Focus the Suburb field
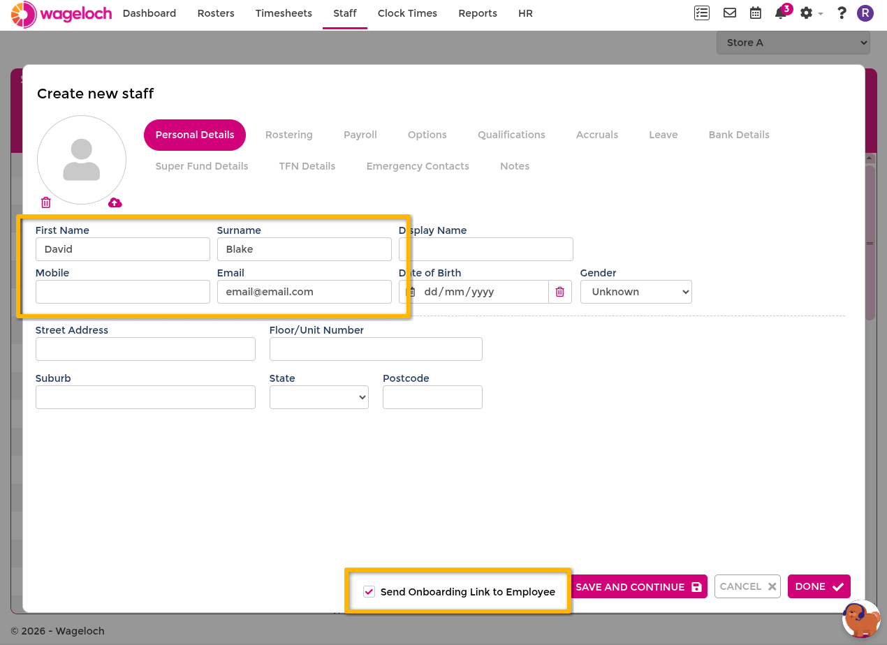The image size is (887, 645). (145, 397)
